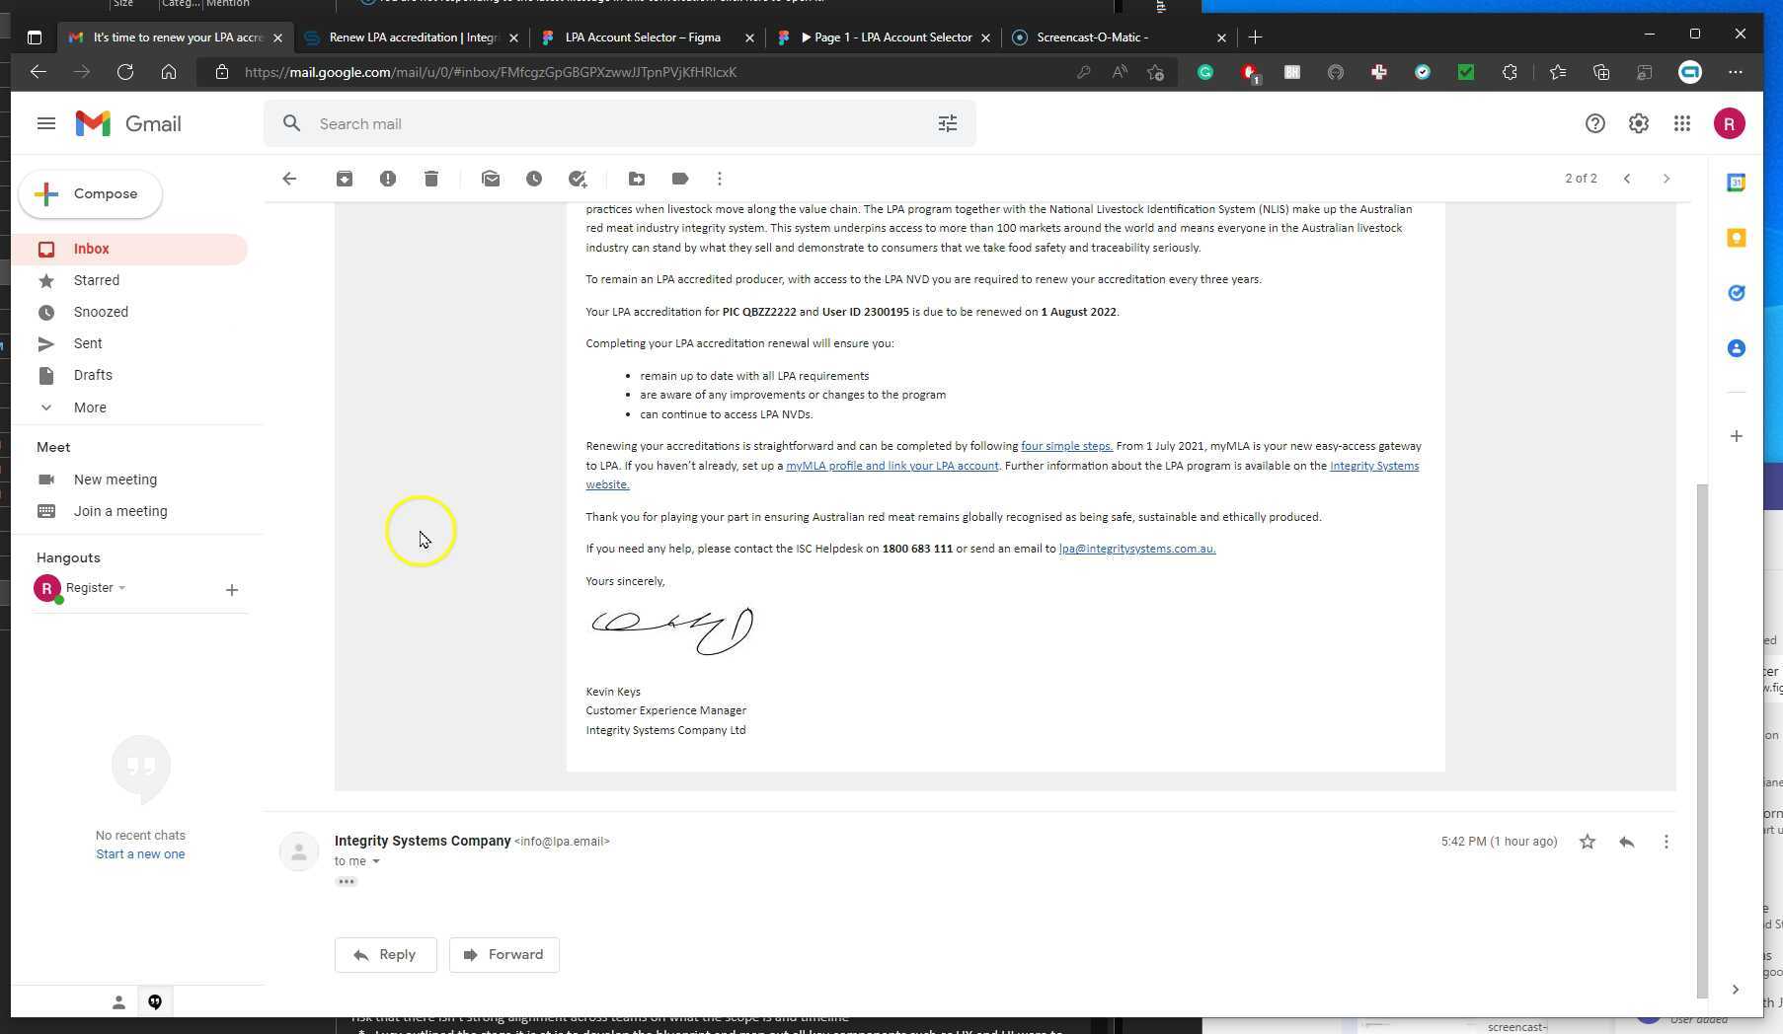The height and width of the screenshot is (1034, 1783).
Task: Add the email to Tasks
Action: tap(578, 179)
